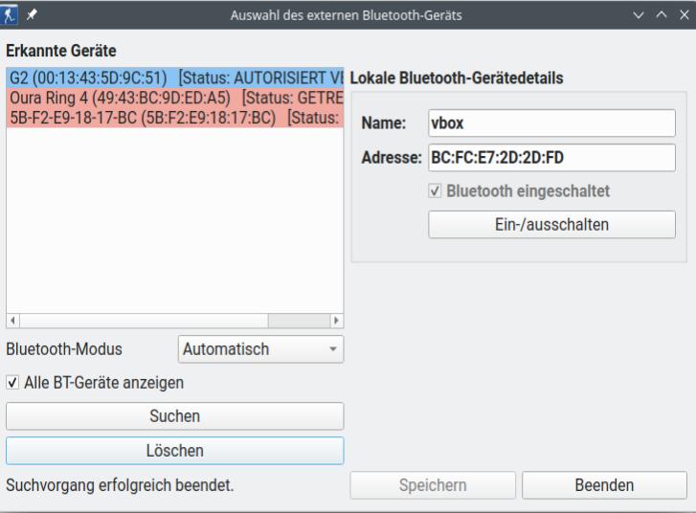Viewport: 696px width, 513px height.
Task: Click the Speichern button
Action: pos(433,485)
